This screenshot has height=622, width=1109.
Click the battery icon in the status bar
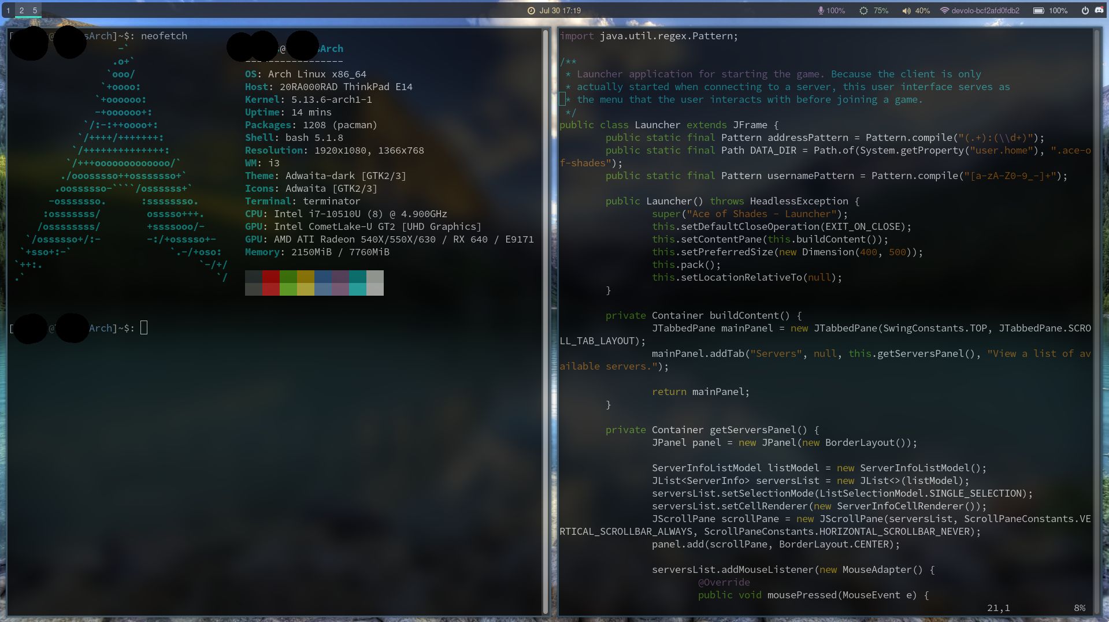(1038, 10)
